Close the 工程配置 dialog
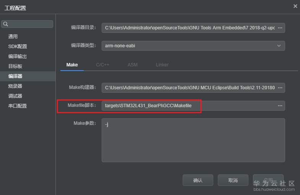The width and height of the screenshot is (300, 195). coord(295,6)
